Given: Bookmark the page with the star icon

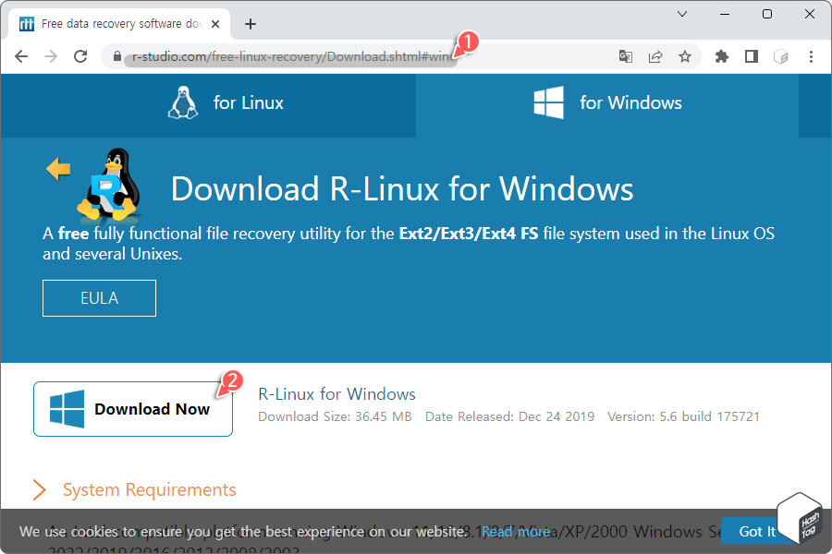Looking at the screenshot, I should 685,56.
